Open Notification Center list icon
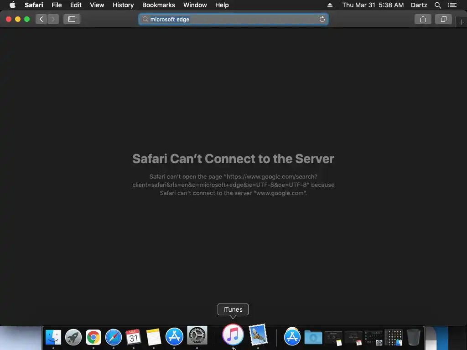This screenshot has width=467, height=350. point(452,5)
